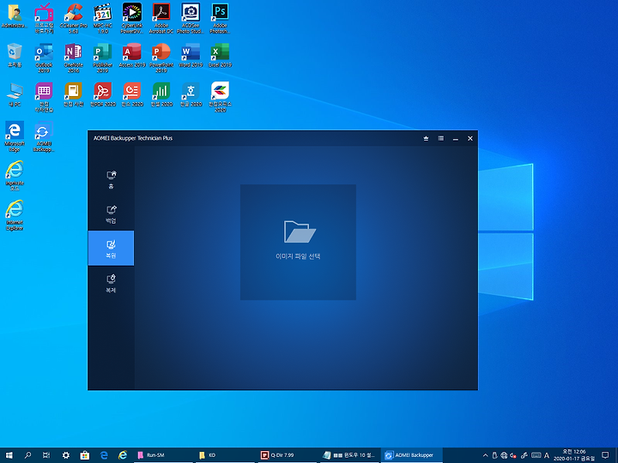Select the Internet Explorer desktop icon

pyautogui.click(x=15, y=215)
